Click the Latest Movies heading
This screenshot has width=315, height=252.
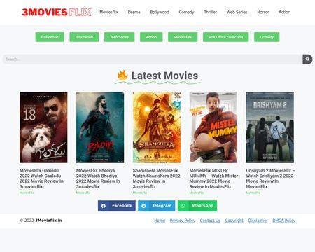coord(164,76)
